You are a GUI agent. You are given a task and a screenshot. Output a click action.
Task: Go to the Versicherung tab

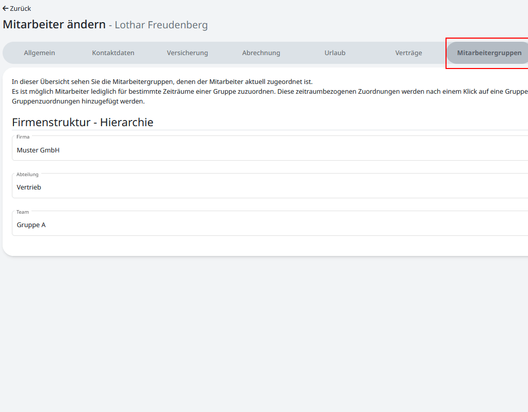point(187,53)
